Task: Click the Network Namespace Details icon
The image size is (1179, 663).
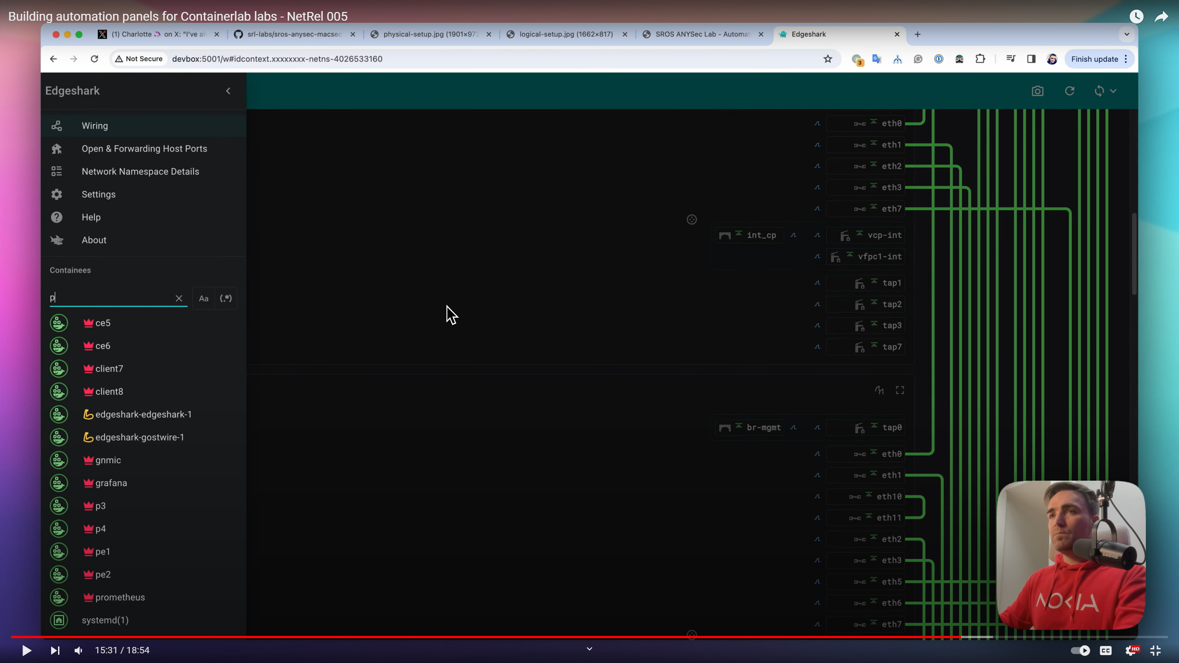Action: pos(56,171)
